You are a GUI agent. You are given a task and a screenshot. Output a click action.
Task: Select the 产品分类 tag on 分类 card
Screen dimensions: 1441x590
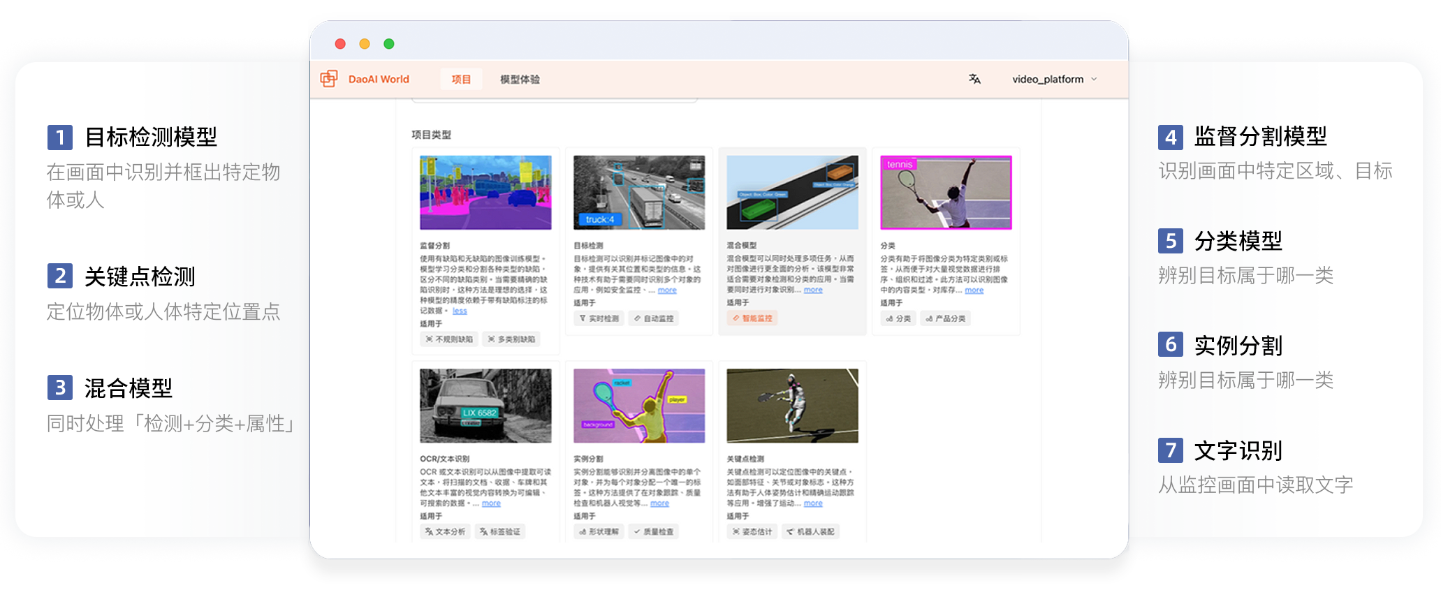[946, 318]
